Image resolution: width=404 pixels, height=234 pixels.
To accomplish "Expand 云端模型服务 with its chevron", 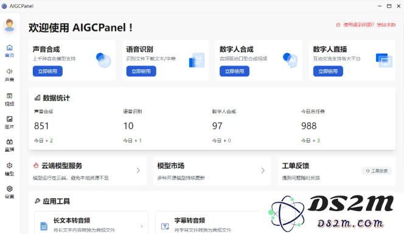I will (138, 170).
